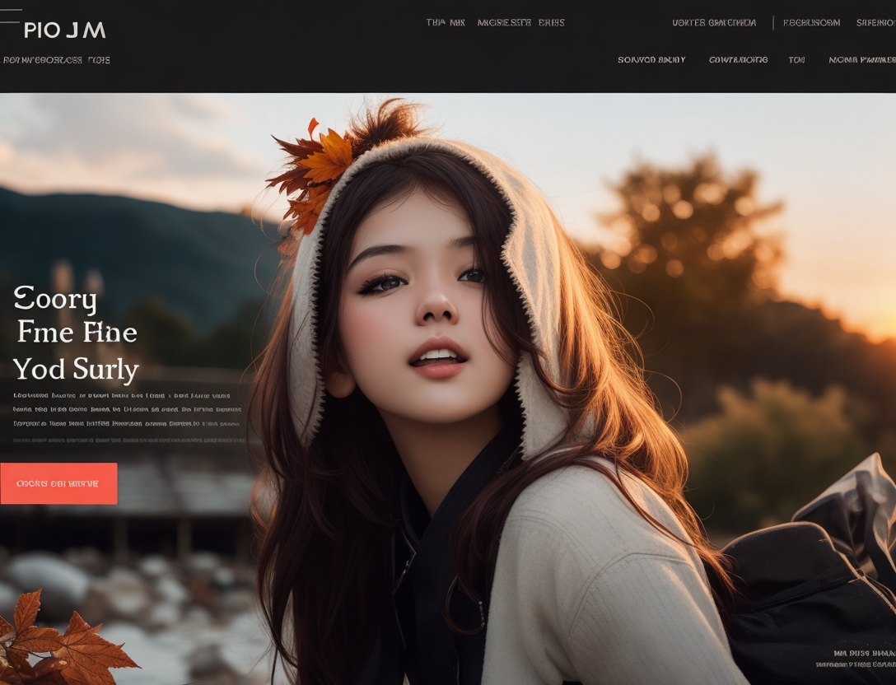Click the lower caption line at bottom-right
The height and width of the screenshot is (685, 896).
coord(855,664)
